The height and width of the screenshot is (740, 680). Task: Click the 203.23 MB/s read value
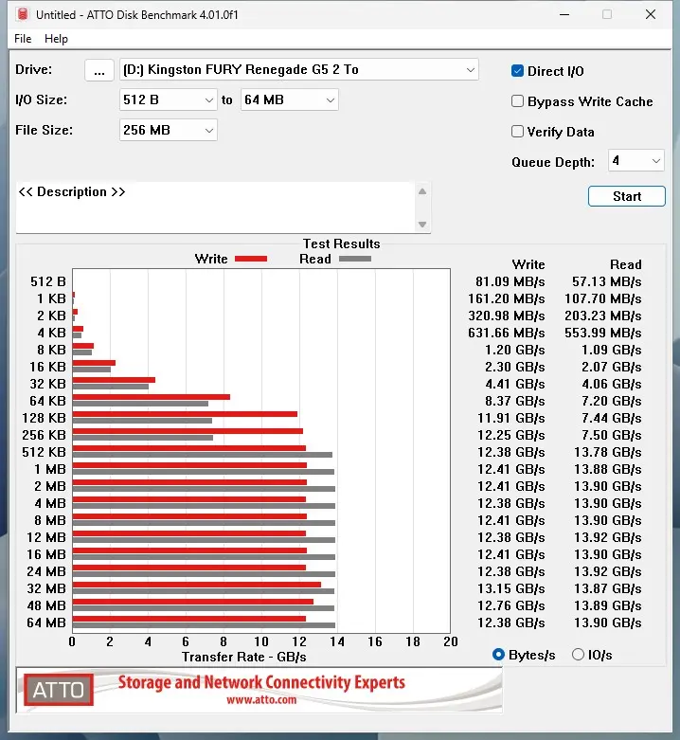[x=603, y=316]
